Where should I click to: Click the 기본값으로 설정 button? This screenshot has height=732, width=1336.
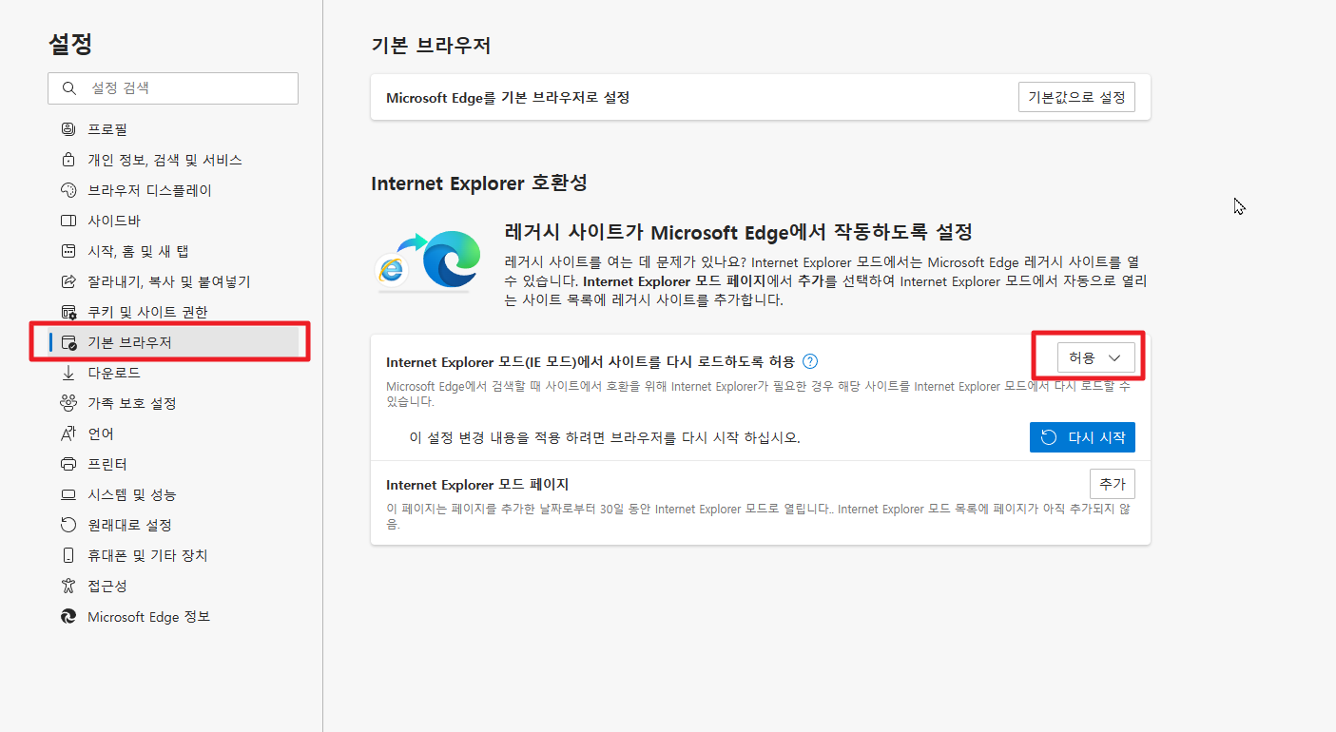1076,97
